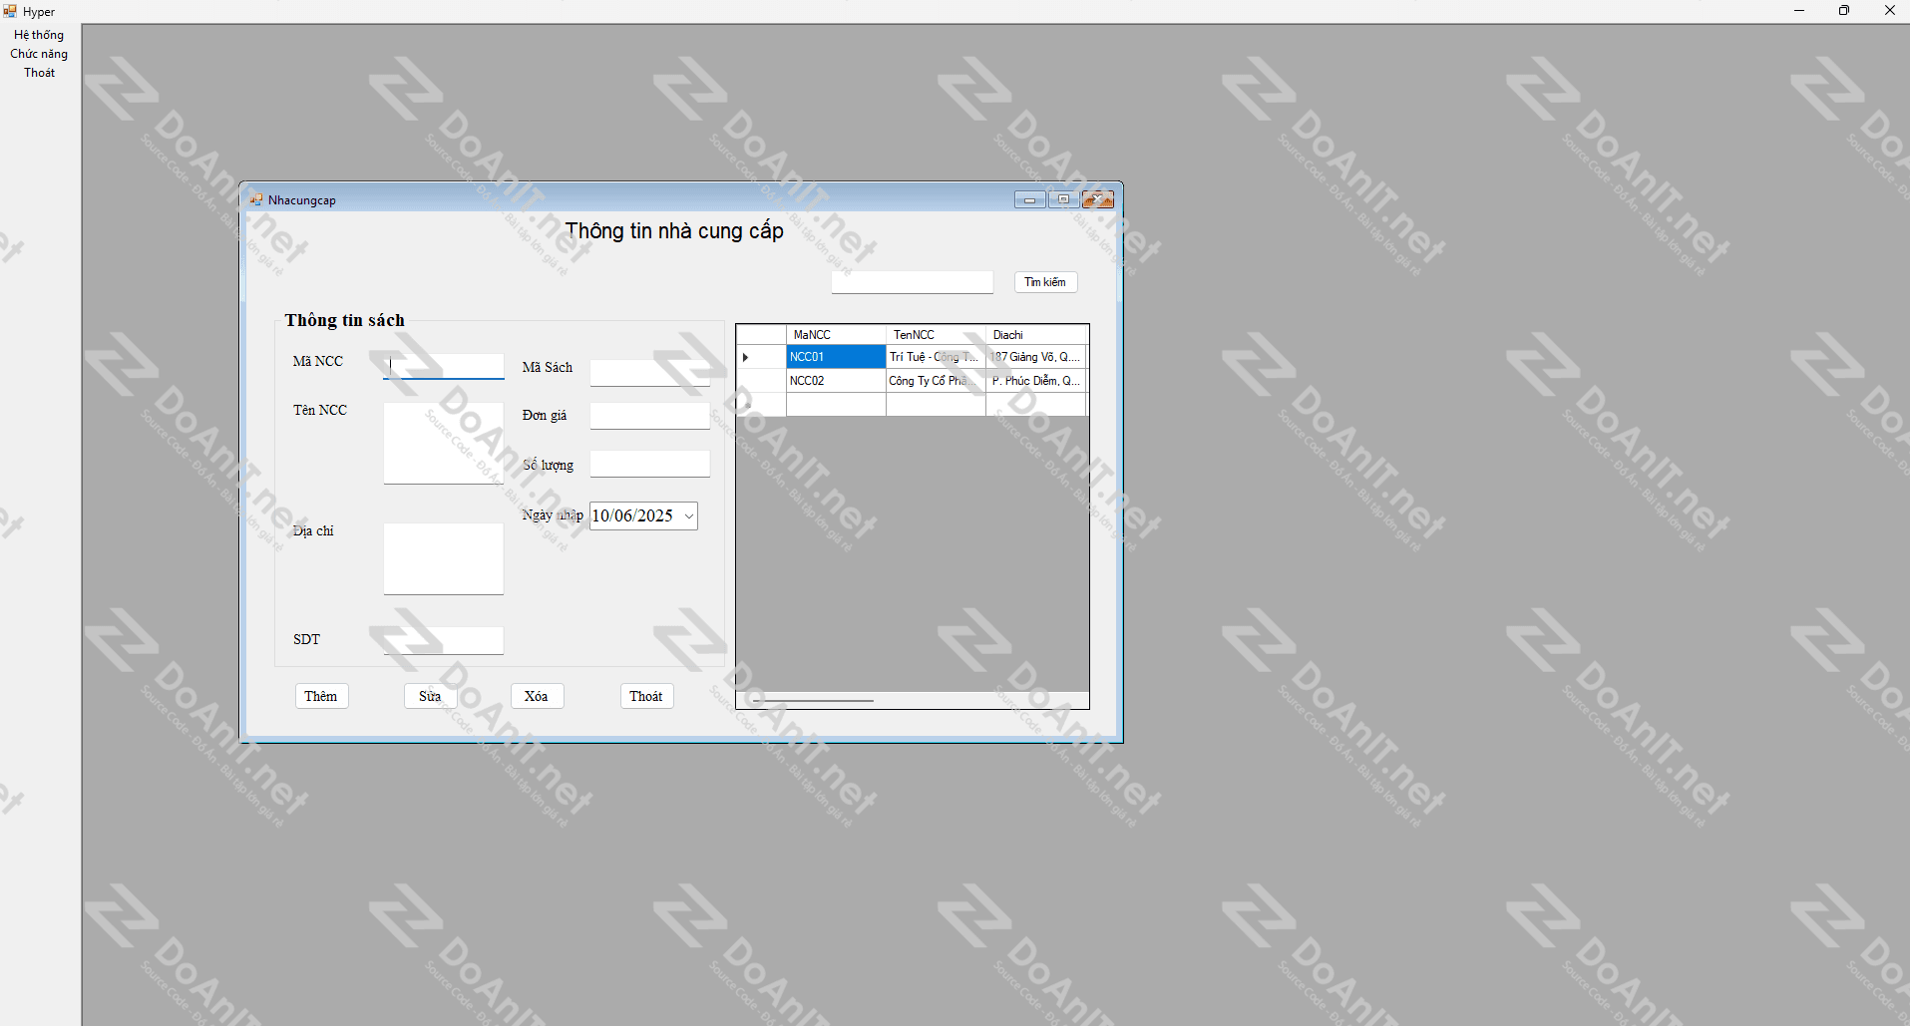Click the Hyper app icon in title bar
This screenshot has width=1910, height=1026.
tap(10, 11)
